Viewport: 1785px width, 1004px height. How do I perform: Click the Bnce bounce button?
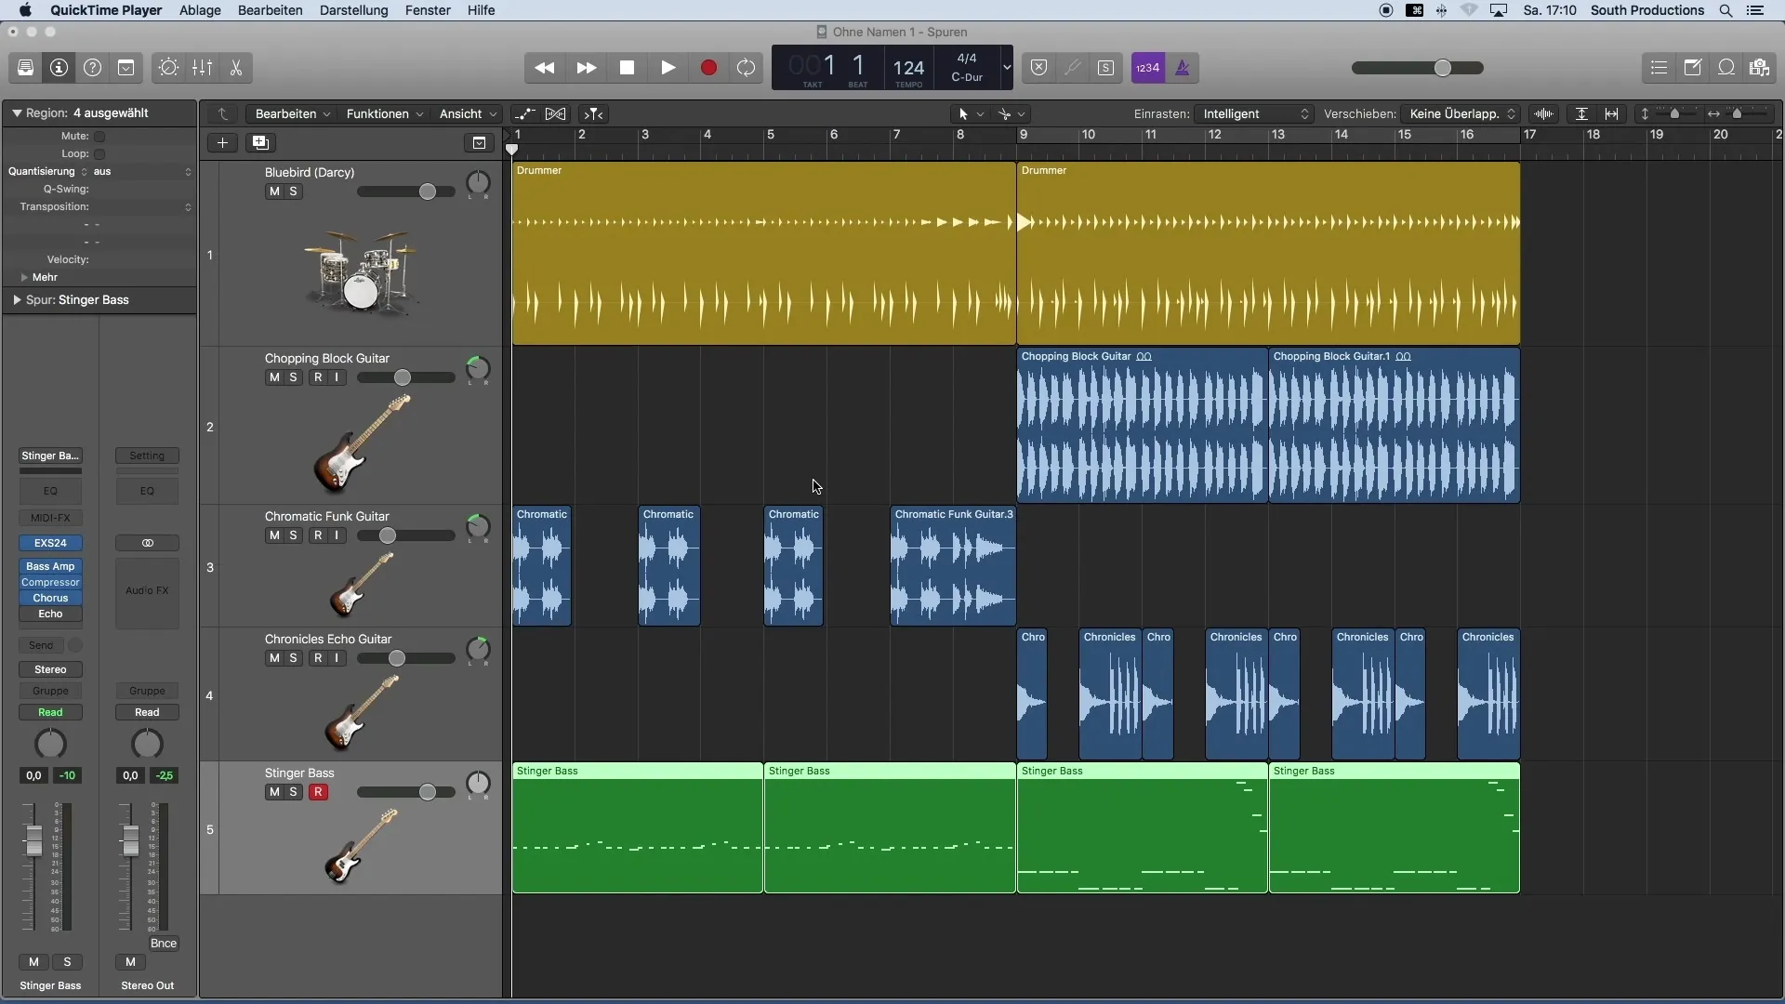(164, 943)
